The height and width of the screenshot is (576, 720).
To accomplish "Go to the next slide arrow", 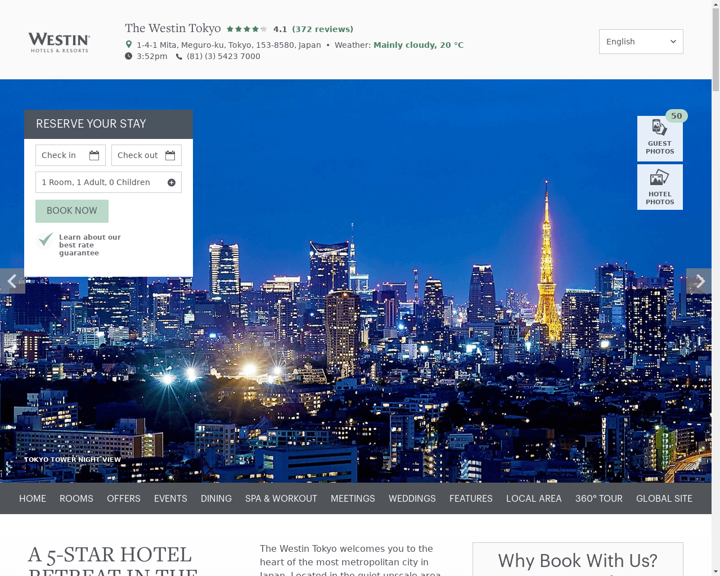I will click(699, 281).
